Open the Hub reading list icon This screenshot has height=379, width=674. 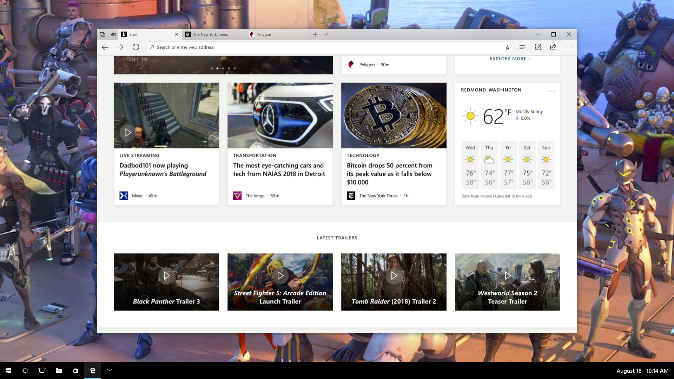click(522, 47)
